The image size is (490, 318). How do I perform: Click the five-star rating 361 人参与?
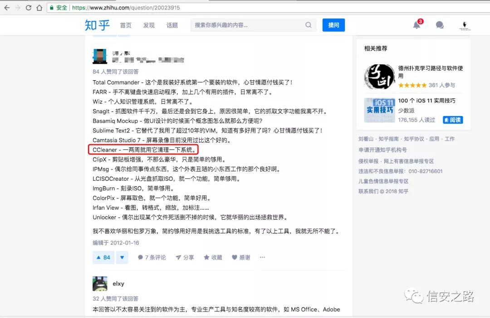click(426, 85)
